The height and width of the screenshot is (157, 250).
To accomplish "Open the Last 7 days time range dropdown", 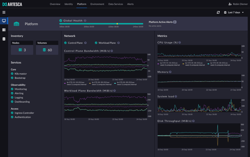I will (x=234, y=12).
